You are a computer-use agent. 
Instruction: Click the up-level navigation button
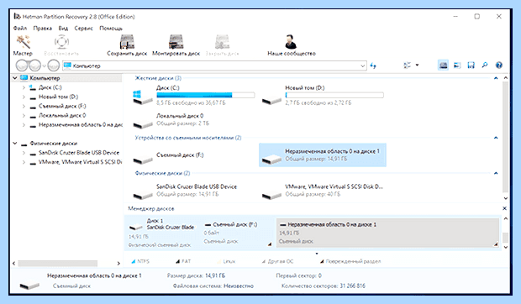click(54, 66)
